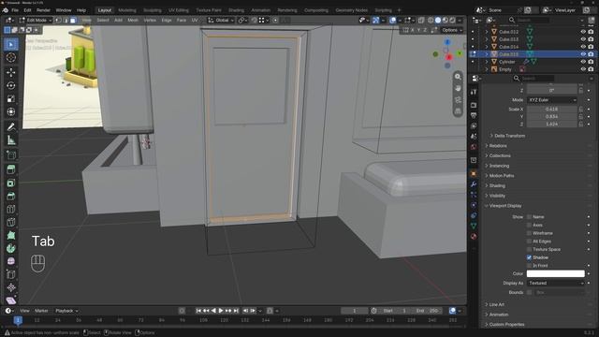Select the Measure tool

(x=11, y=140)
